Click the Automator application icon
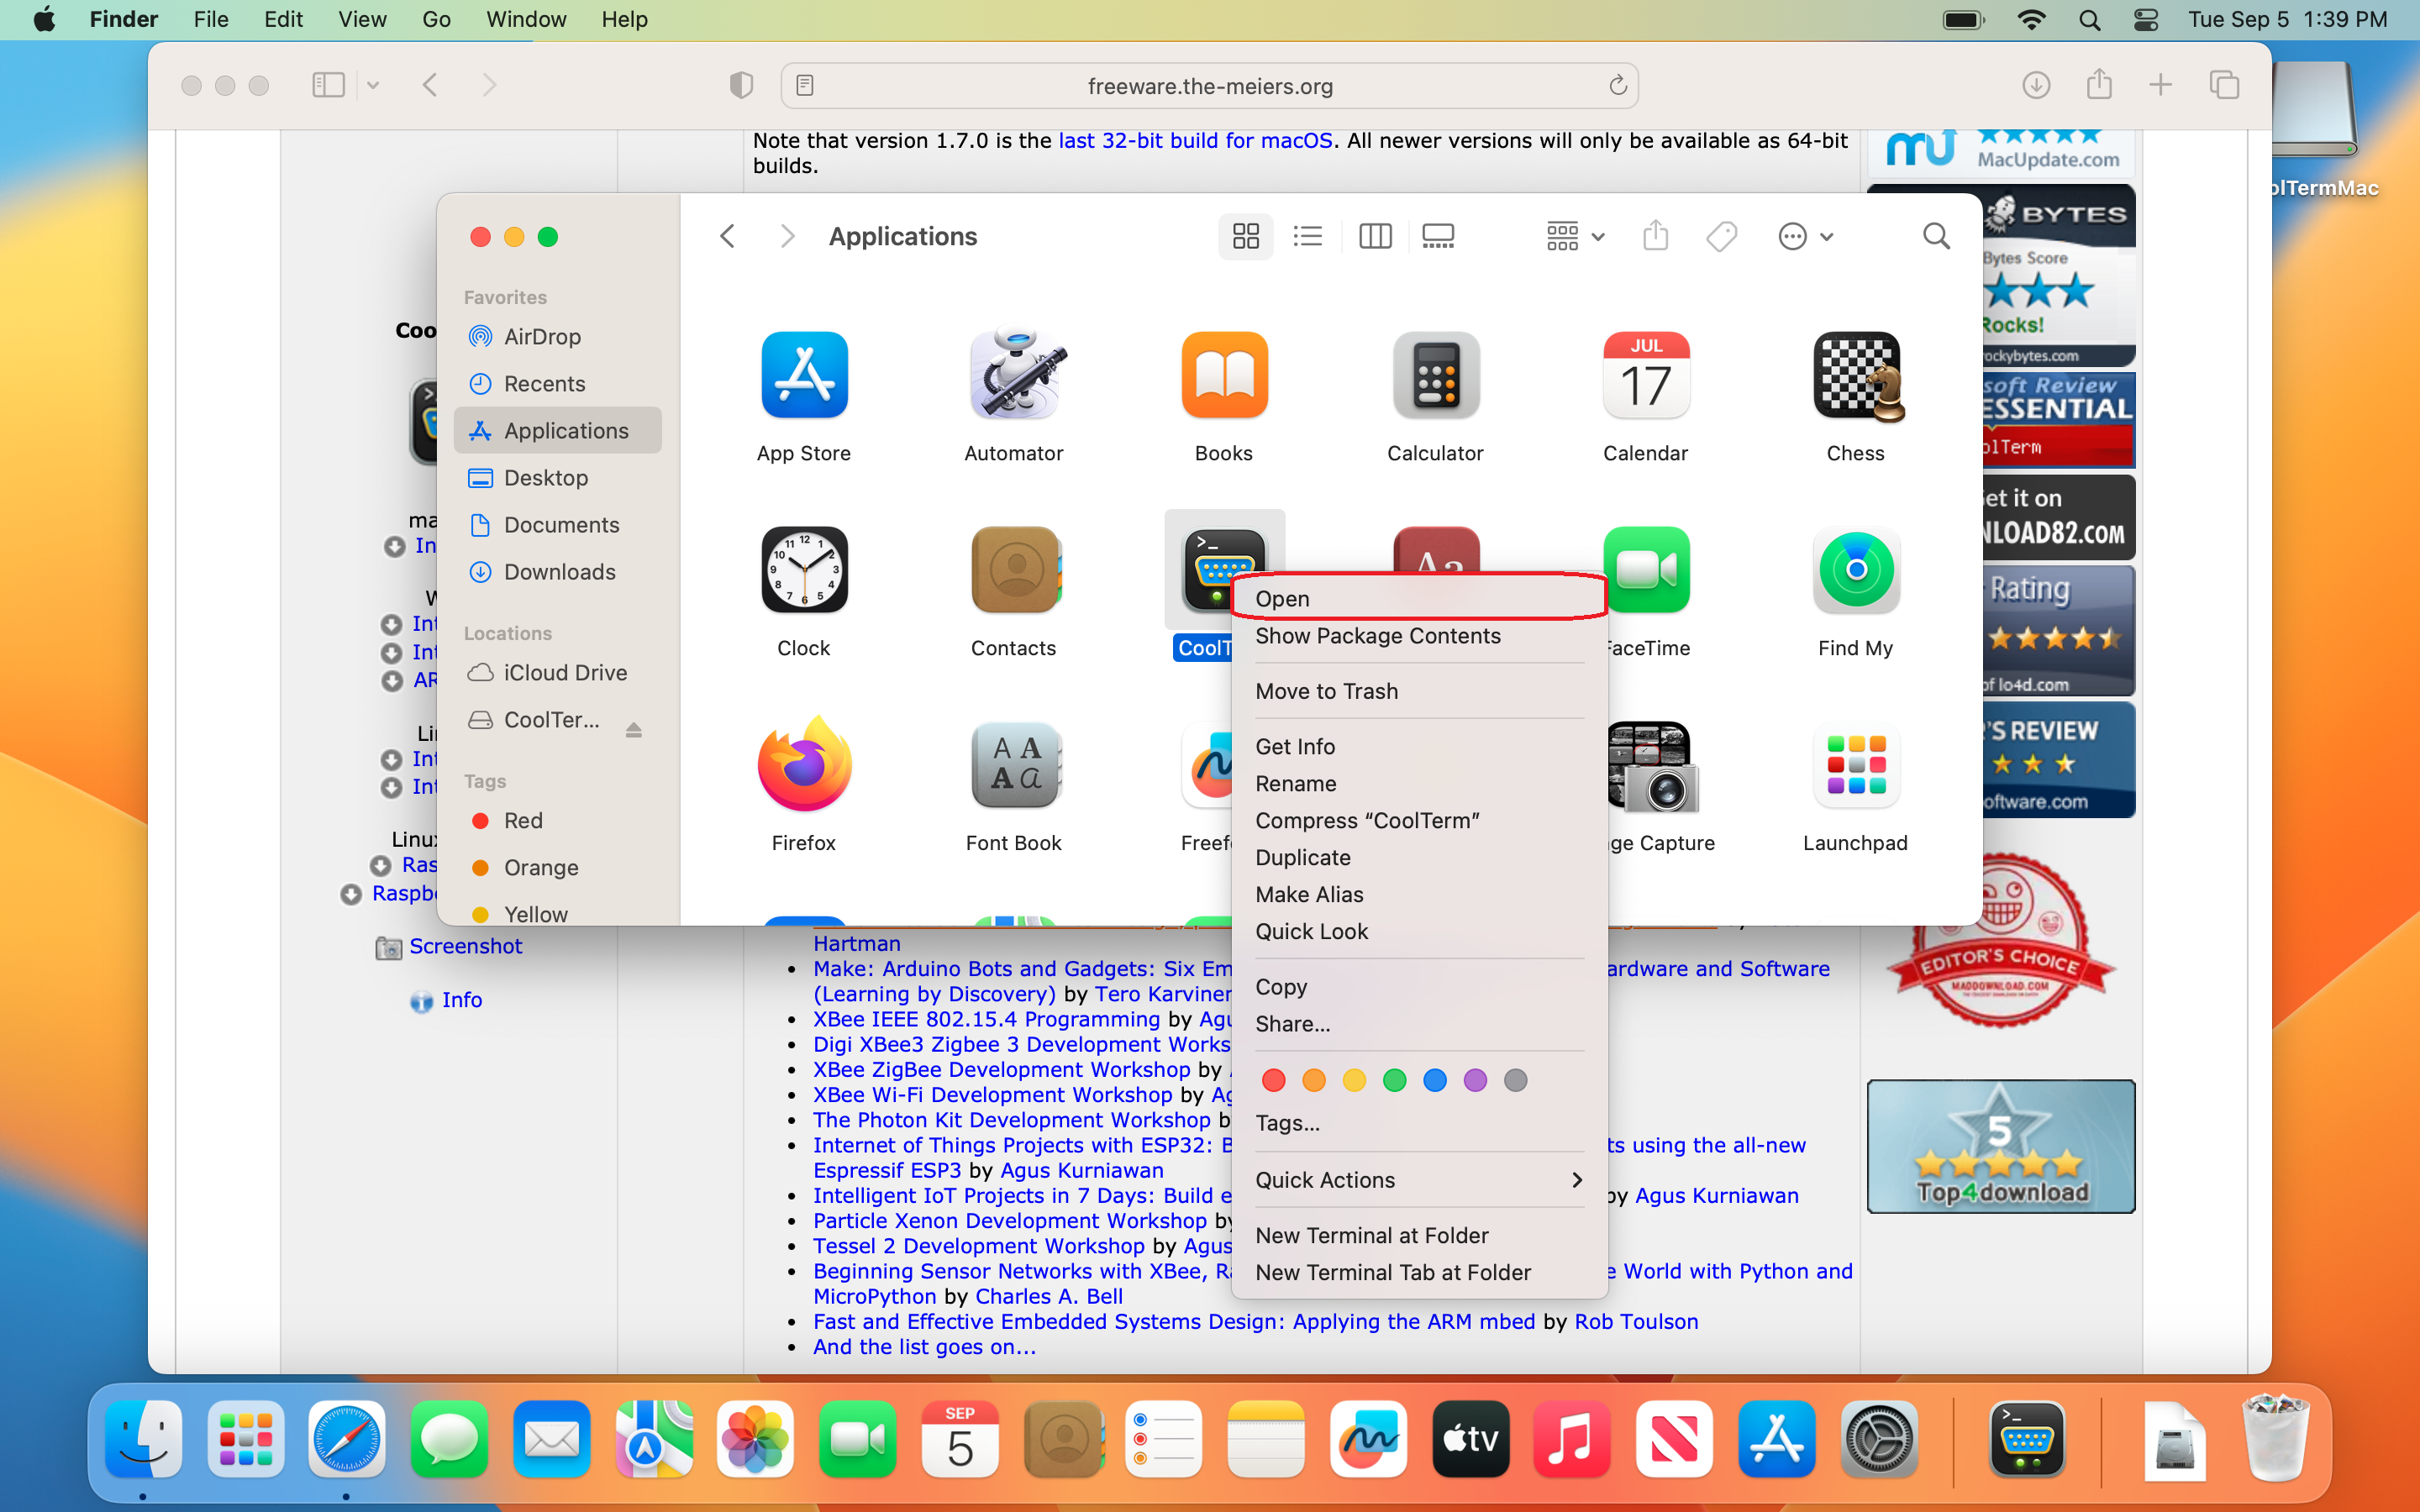This screenshot has width=2420, height=1512. coord(1013,376)
